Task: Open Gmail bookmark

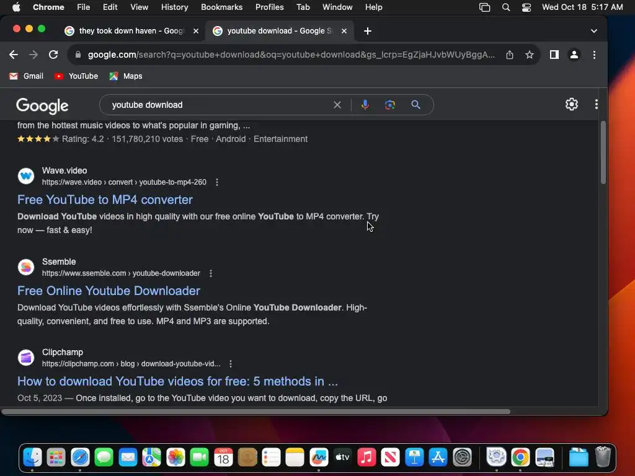Action: [26, 76]
